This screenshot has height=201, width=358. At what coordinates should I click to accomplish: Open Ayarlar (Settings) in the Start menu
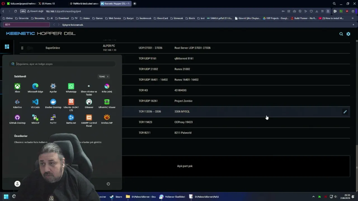click(53, 88)
